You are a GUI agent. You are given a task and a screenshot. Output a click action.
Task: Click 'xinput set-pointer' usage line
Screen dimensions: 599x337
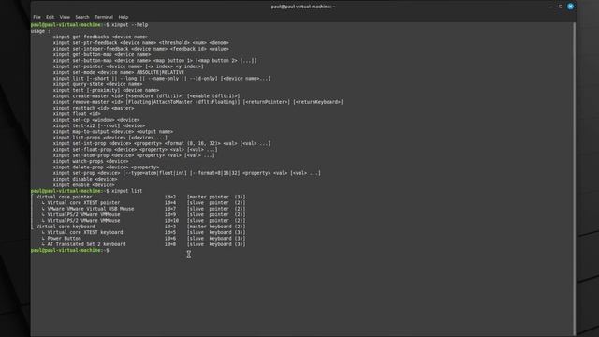click(x=128, y=66)
